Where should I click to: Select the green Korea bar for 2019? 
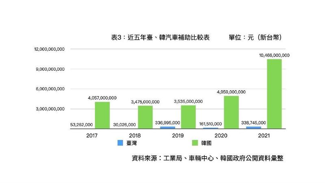pos(188,117)
